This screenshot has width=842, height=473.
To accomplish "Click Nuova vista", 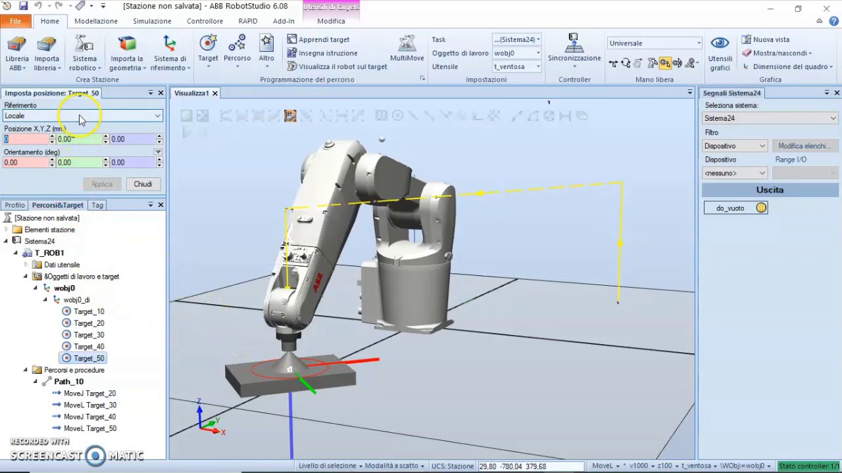I will pos(766,39).
